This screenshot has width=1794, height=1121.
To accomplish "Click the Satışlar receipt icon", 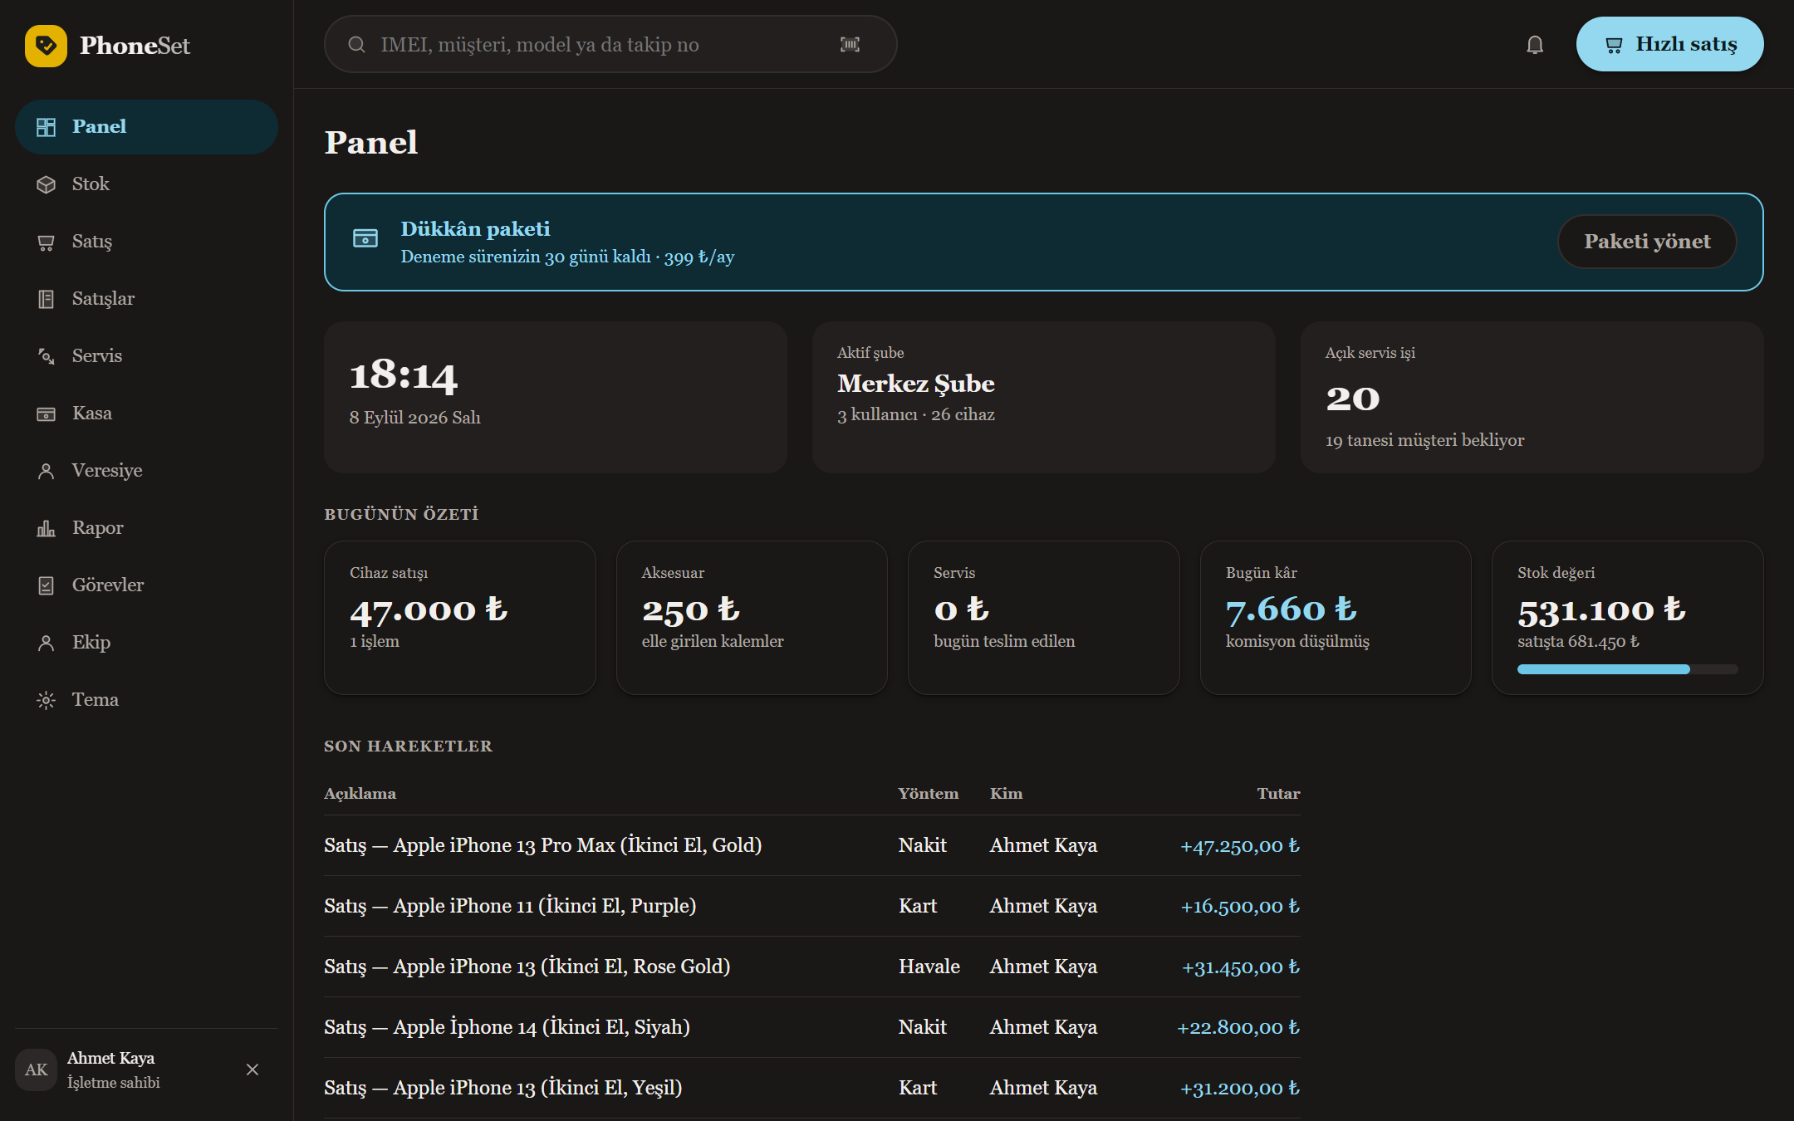I will (46, 299).
